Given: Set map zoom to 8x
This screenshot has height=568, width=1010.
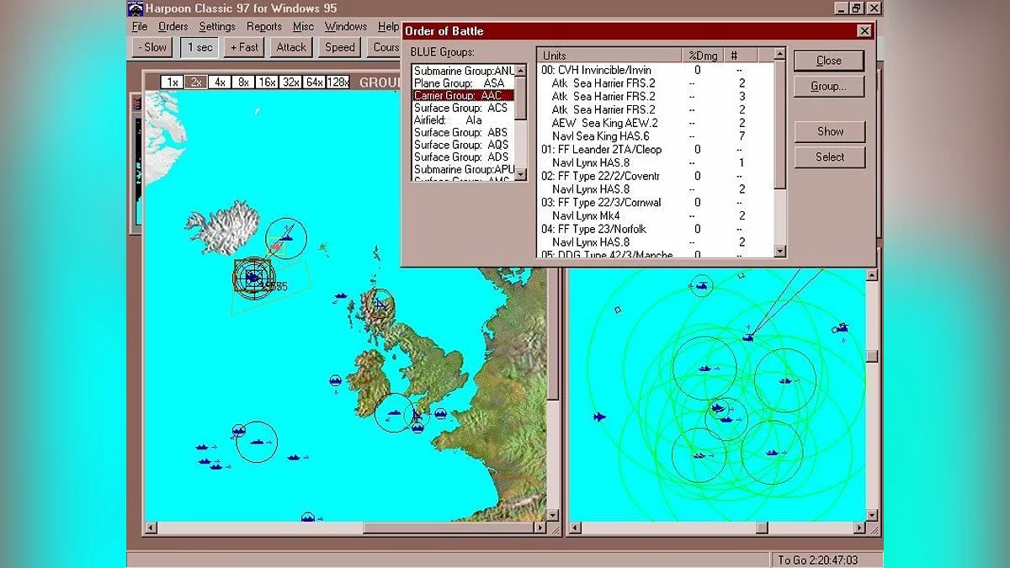Looking at the screenshot, I should coord(242,82).
